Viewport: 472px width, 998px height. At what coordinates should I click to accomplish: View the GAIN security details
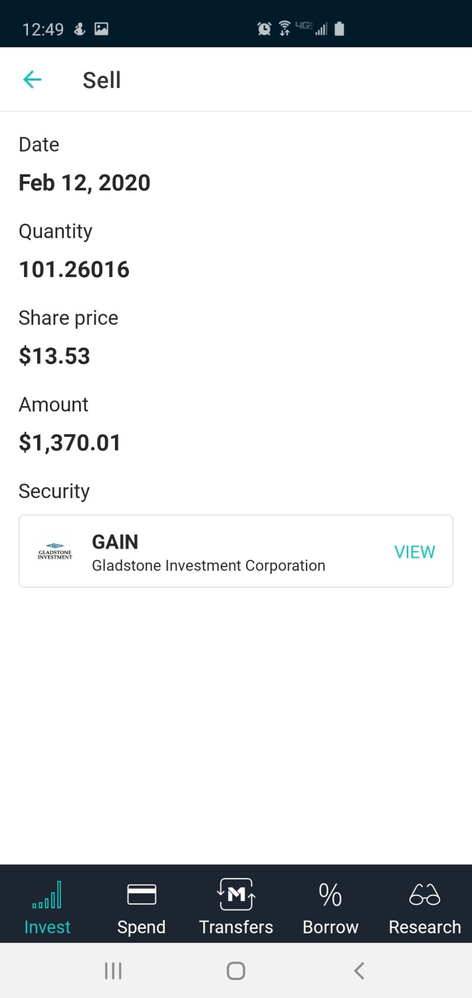point(415,552)
